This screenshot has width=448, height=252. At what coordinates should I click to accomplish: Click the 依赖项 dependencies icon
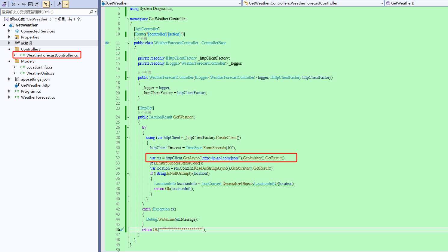(17, 43)
